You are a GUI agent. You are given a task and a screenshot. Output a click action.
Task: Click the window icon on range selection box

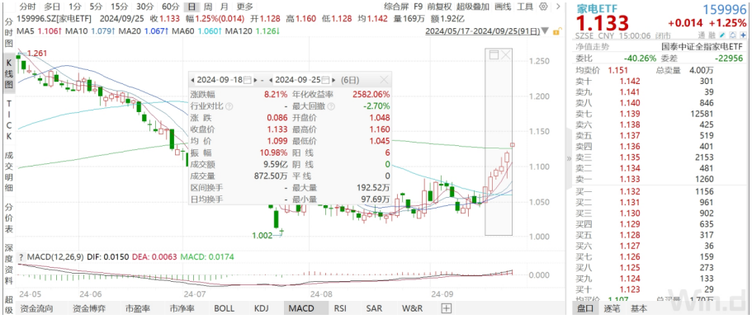click(494, 55)
